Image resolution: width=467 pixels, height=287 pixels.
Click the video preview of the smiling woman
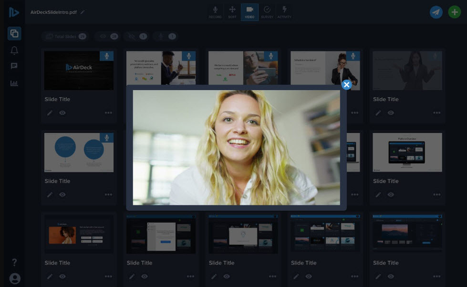click(x=236, y=147)
